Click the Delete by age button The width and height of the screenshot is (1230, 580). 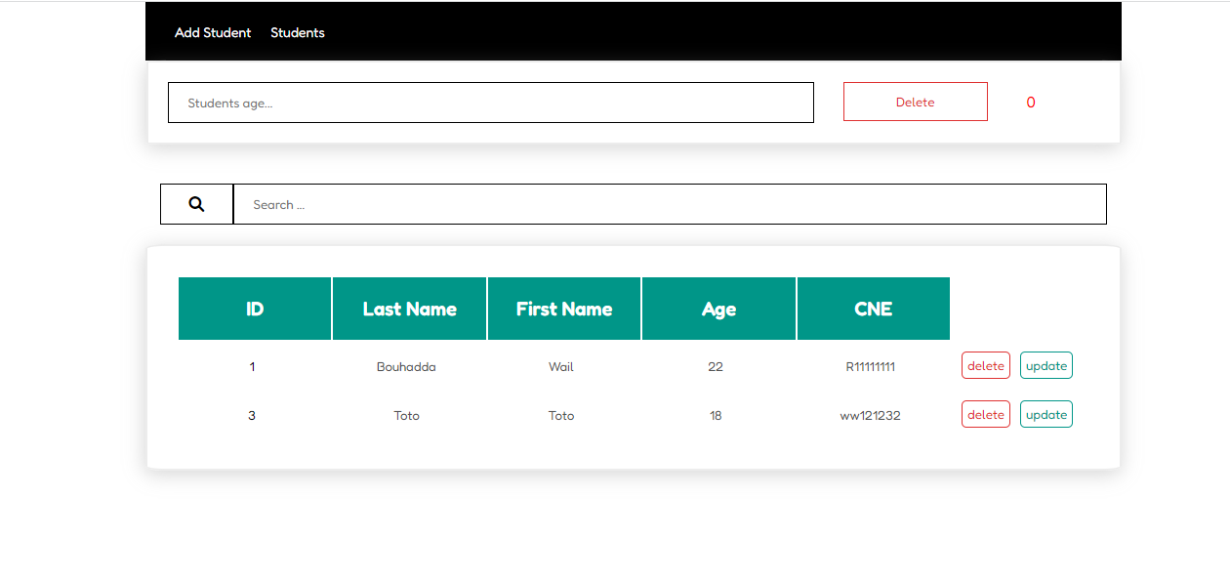[916, 102]
